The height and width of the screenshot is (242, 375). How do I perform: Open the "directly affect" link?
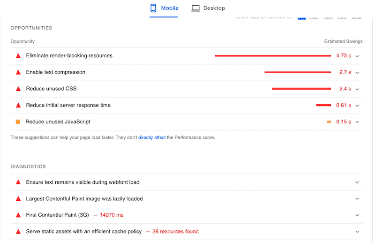(151, 137)
